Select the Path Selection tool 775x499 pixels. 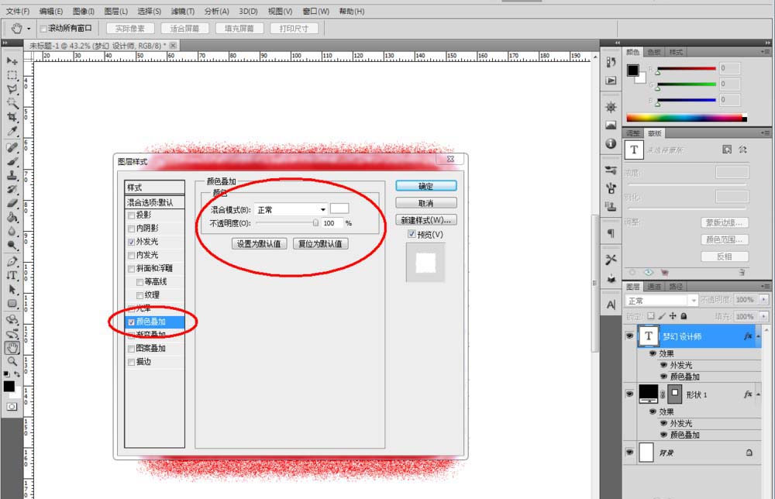point(12,290)
